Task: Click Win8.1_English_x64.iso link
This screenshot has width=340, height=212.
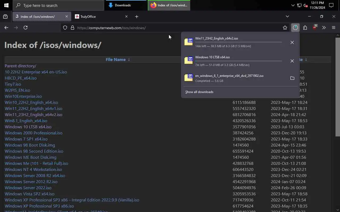Action: click(26, 121)
